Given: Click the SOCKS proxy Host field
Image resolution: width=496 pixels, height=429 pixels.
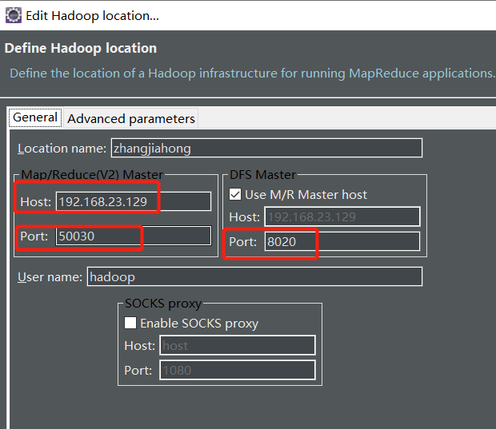Looking at the screenshot, I should point(238,345).
